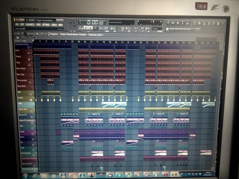The image size is (239, 179).
Task: Click the microphone icon in top toolbar
Action: pos(214,23)
